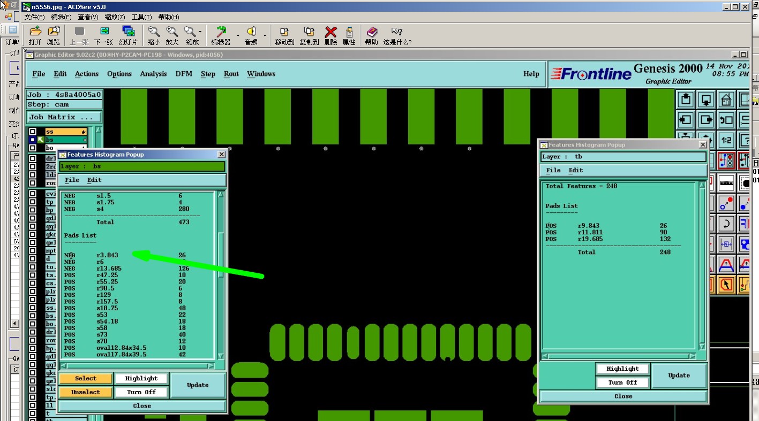Close the tb histogram using Close button
The width and height of the screenshot is (759, 421).
(x=623, y=396)
